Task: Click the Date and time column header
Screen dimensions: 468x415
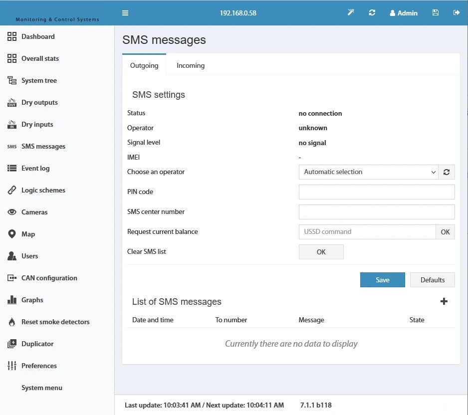Action: tap(153, 320)
